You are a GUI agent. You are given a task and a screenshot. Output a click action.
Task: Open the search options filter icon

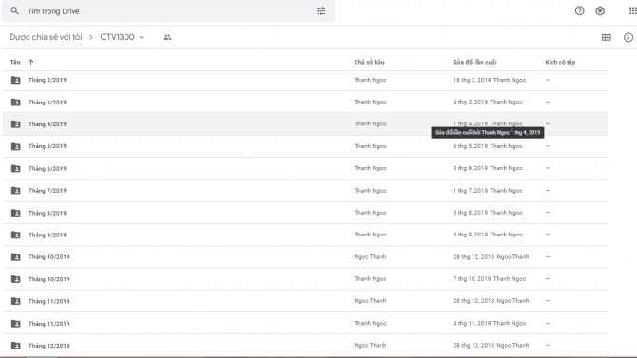coord(321,11)
